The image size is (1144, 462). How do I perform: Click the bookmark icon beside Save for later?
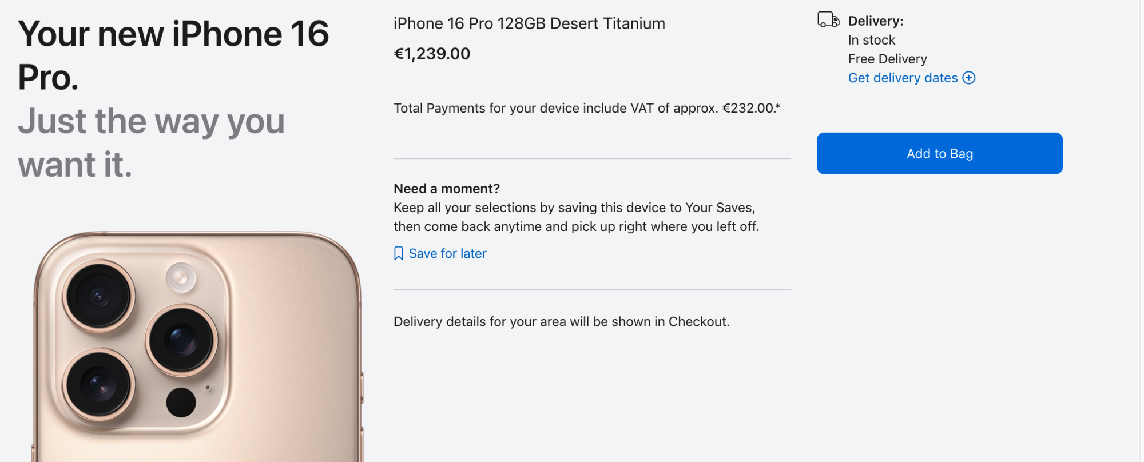pyautogui.click(x=398, y=253)
